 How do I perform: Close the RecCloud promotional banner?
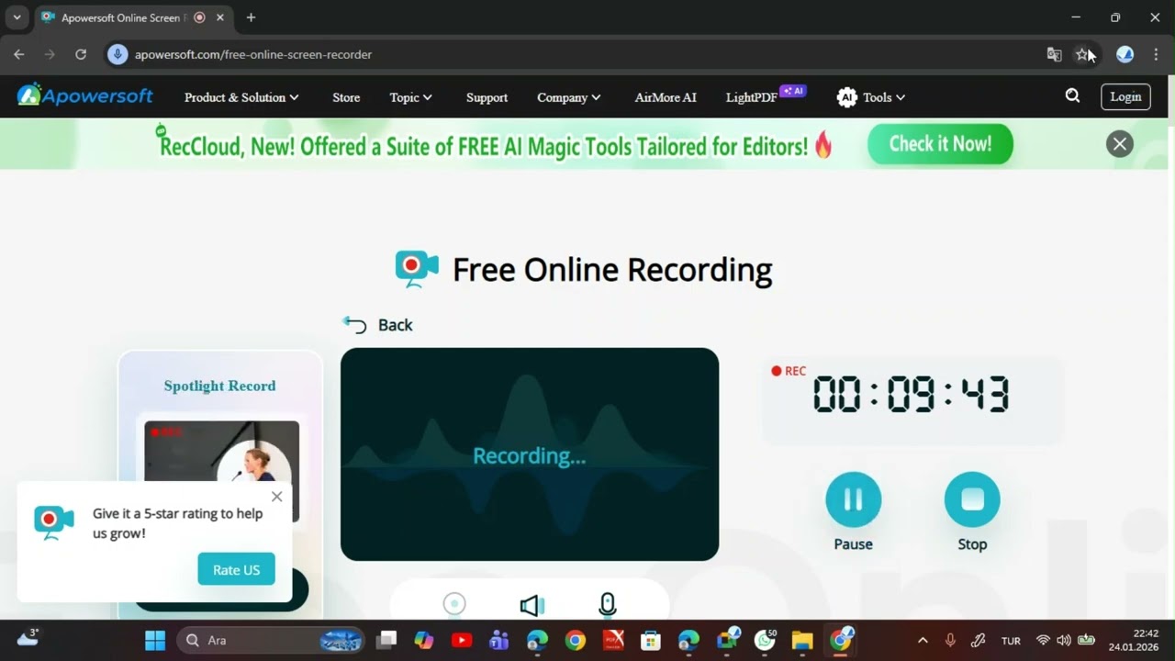[1119, 143]
